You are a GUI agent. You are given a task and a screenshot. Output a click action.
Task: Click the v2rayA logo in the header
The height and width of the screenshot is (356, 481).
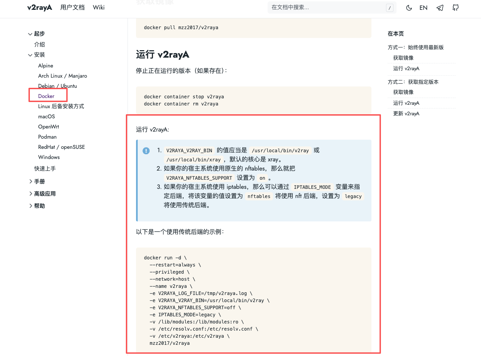point(40,7)
